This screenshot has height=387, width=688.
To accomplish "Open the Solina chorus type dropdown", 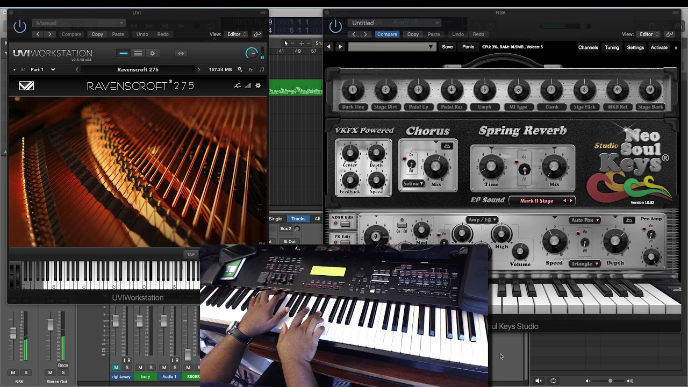I will tap(413, 184).
